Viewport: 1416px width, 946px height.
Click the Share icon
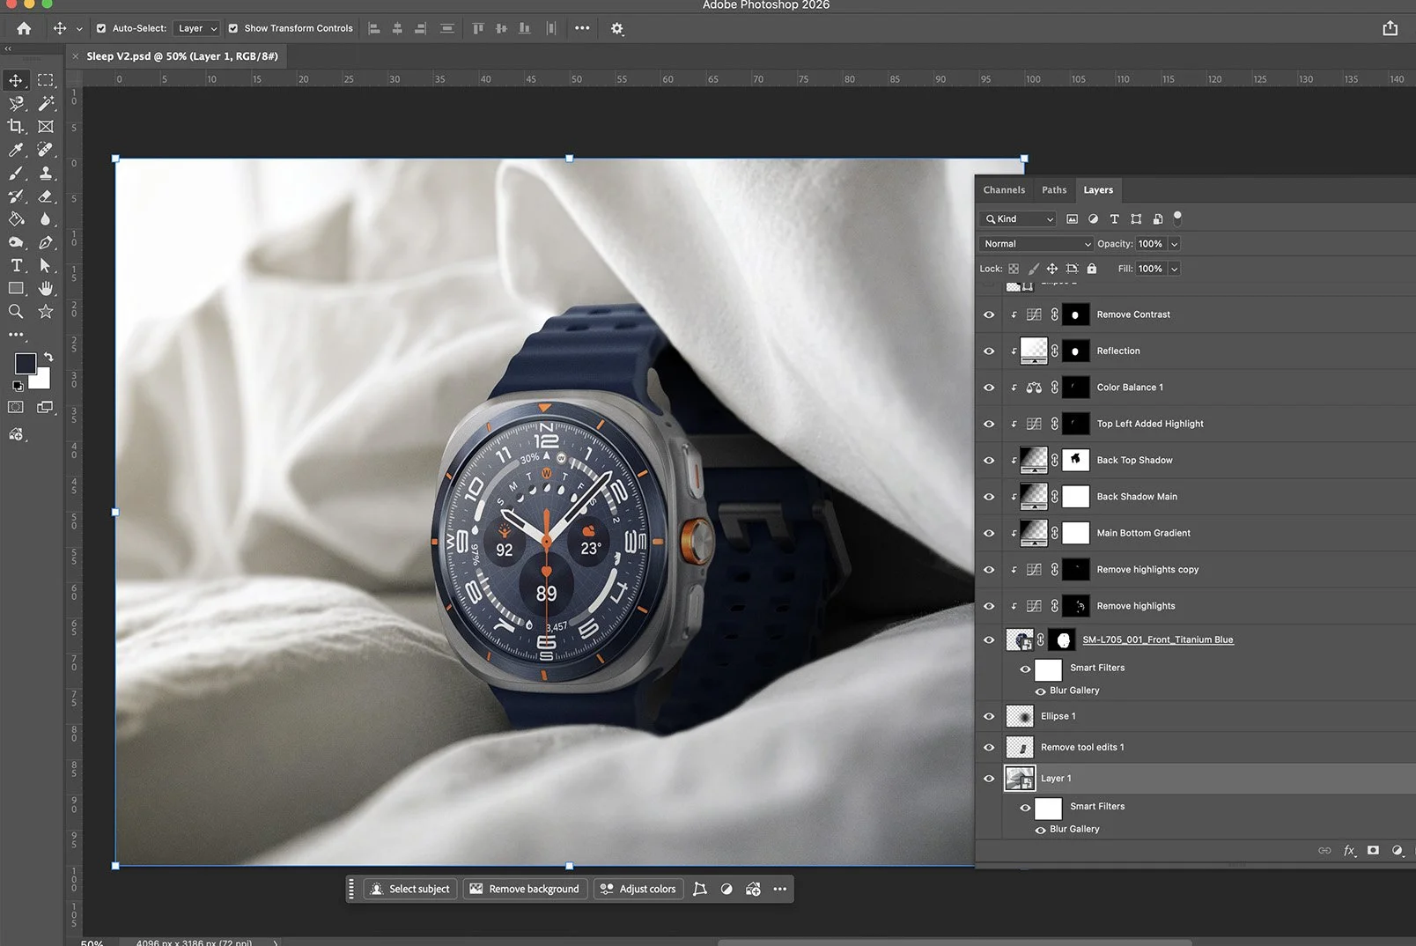(1390, 28)
